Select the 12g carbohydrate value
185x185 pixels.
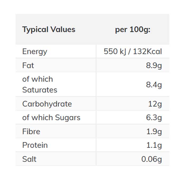[155, 104]
